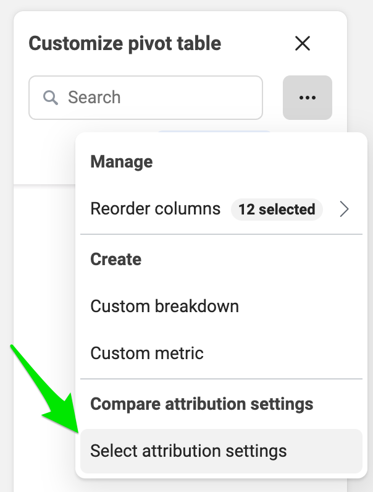Click the blue element behind the menu

pos(214,132)
